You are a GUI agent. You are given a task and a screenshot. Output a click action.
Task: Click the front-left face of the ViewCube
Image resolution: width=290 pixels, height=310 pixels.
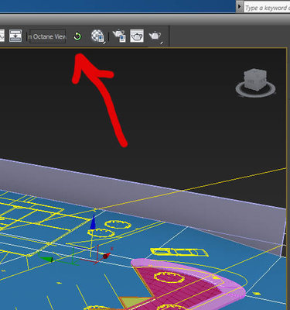[251, 83]
